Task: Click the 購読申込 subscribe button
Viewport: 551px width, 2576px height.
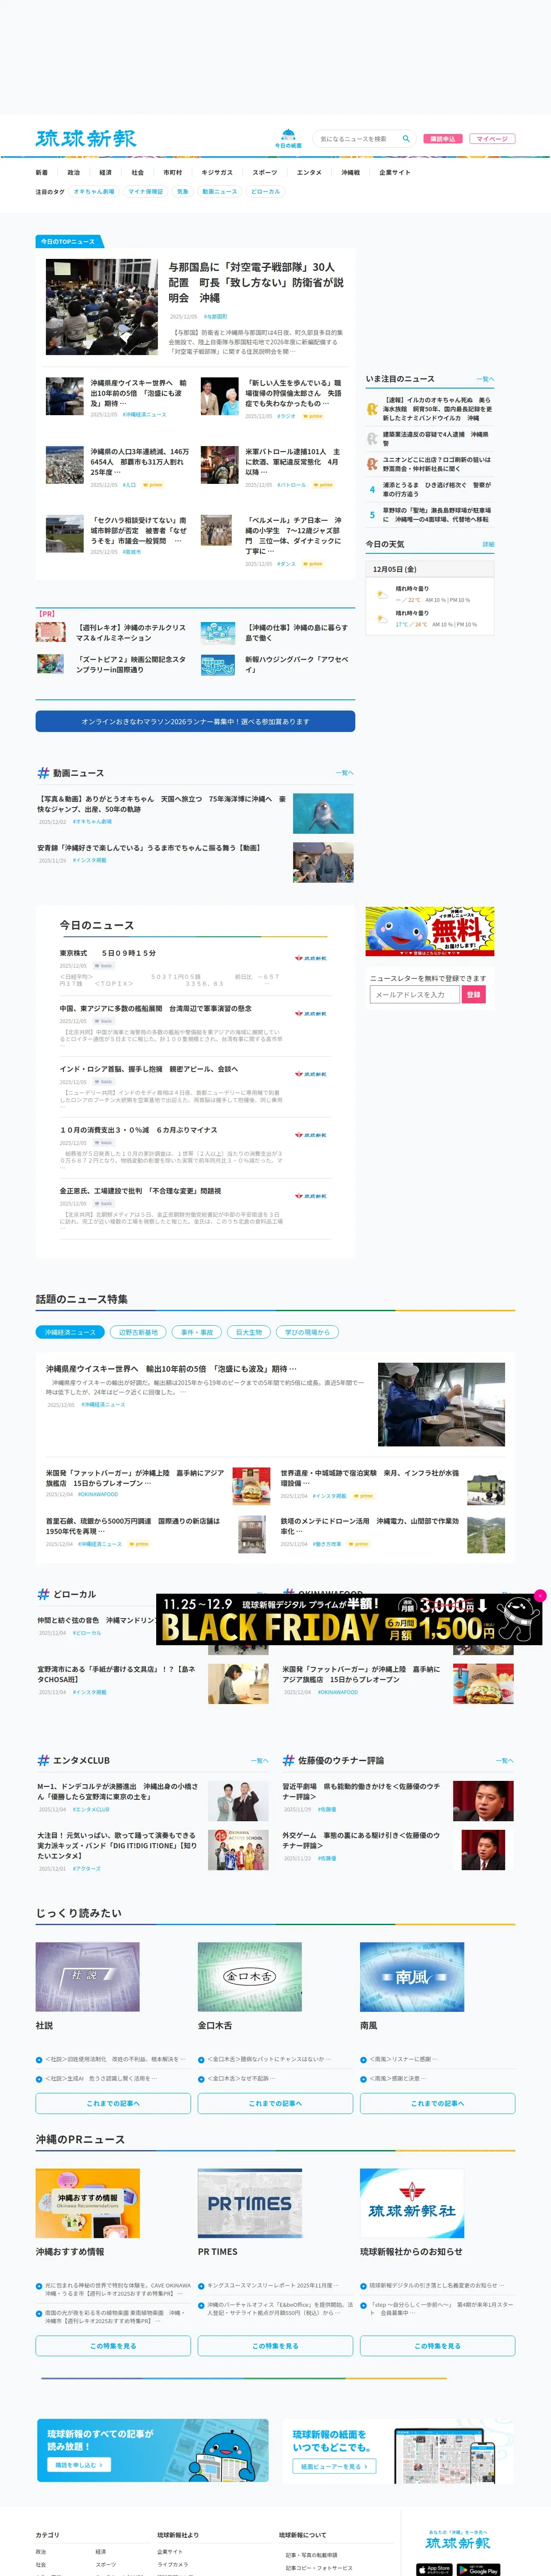Action: pos(442,139)
